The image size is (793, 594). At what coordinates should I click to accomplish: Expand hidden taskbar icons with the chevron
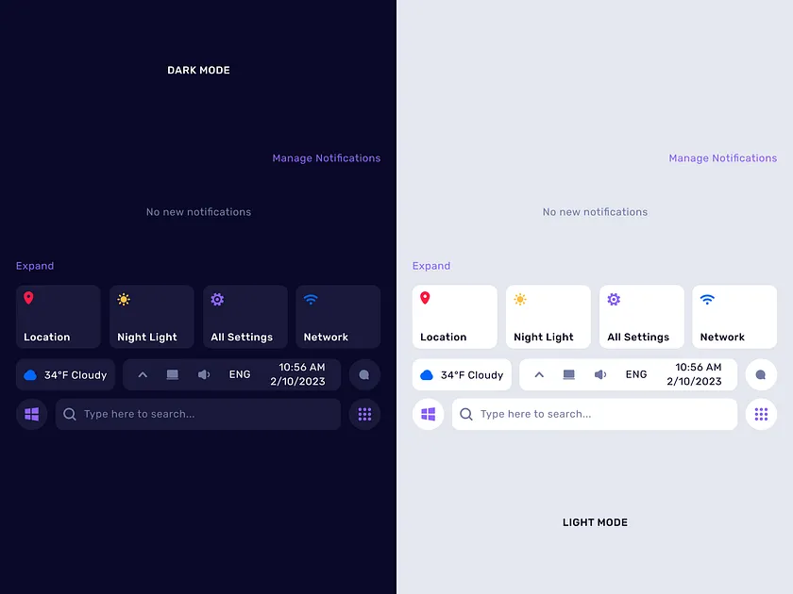[142, 374]
